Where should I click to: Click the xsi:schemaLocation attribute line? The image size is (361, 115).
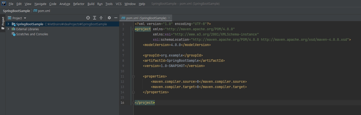click(252, 40)
